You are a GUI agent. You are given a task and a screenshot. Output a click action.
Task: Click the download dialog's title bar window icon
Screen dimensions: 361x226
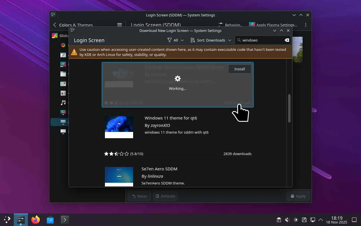(x=72, y=30)
